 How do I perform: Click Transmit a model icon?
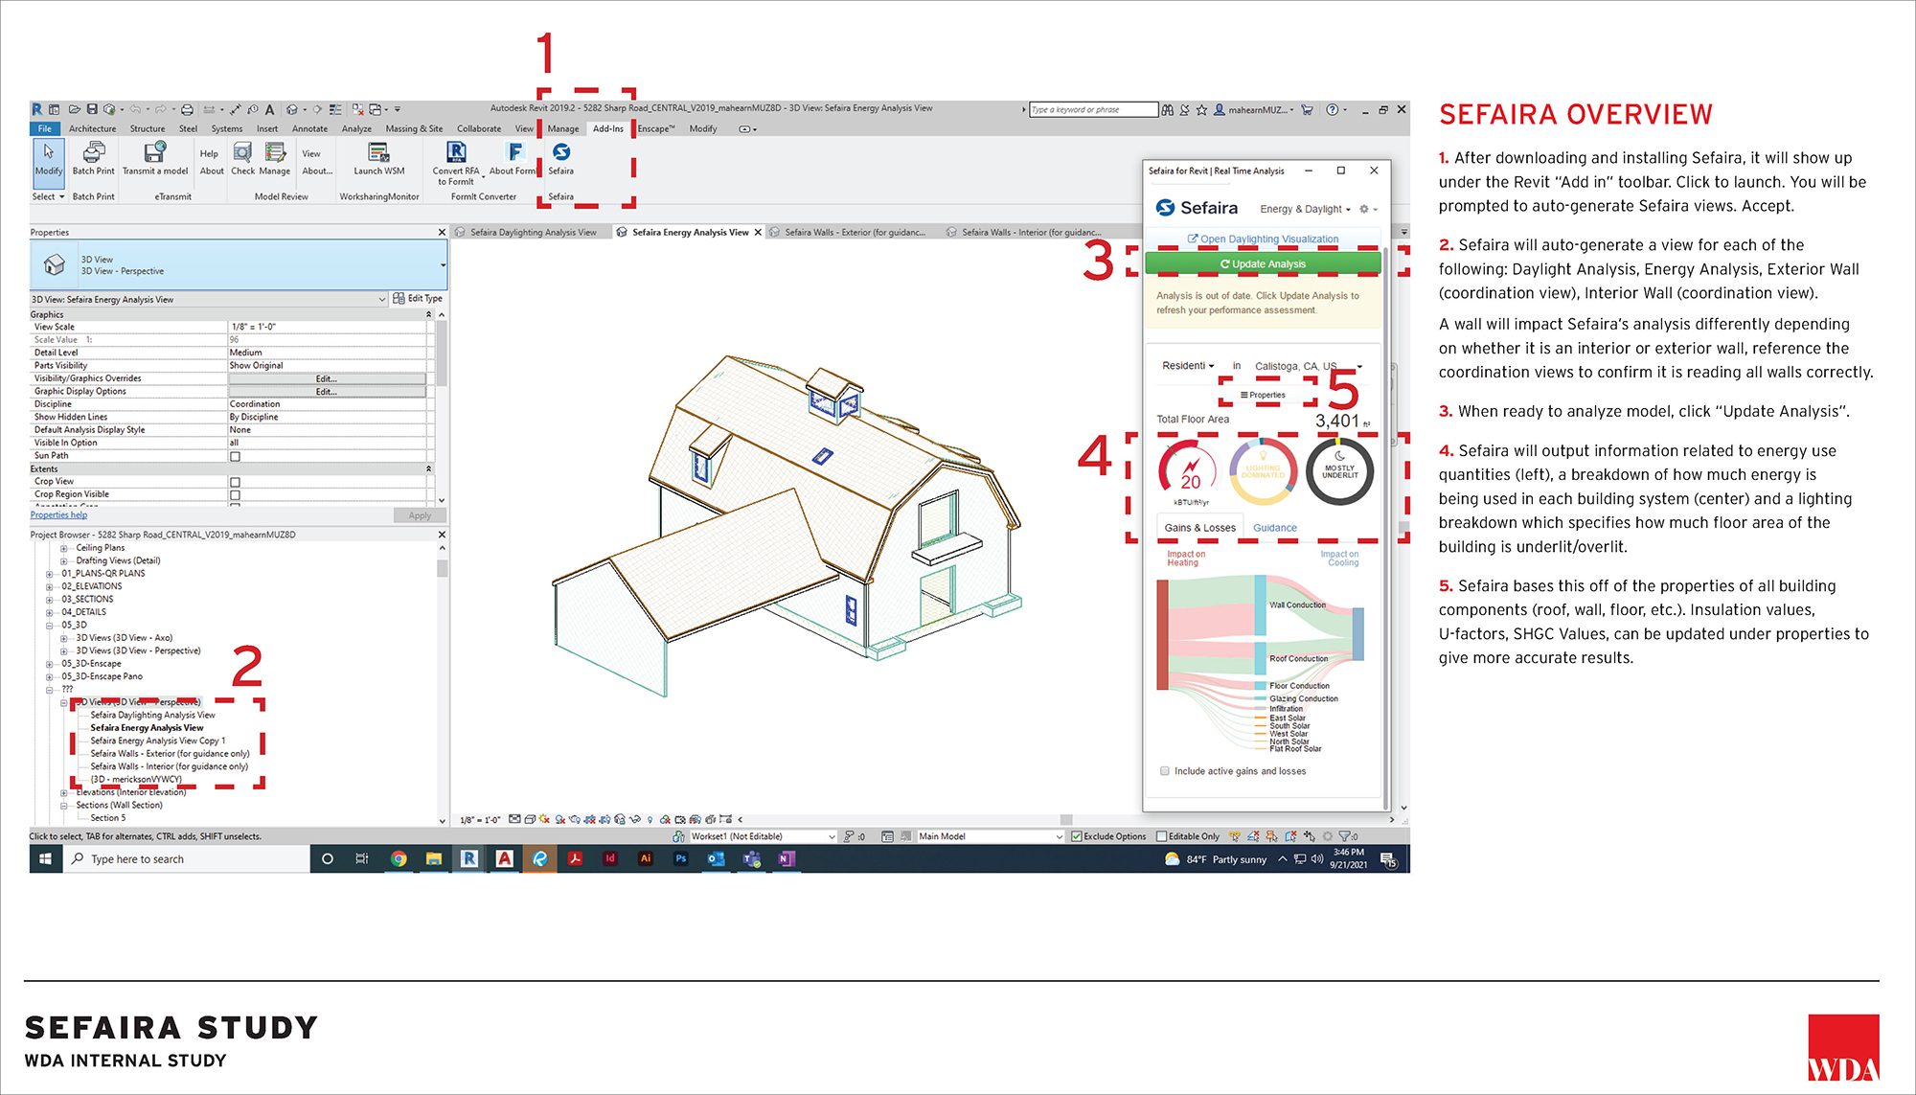[x=154, y=153]
